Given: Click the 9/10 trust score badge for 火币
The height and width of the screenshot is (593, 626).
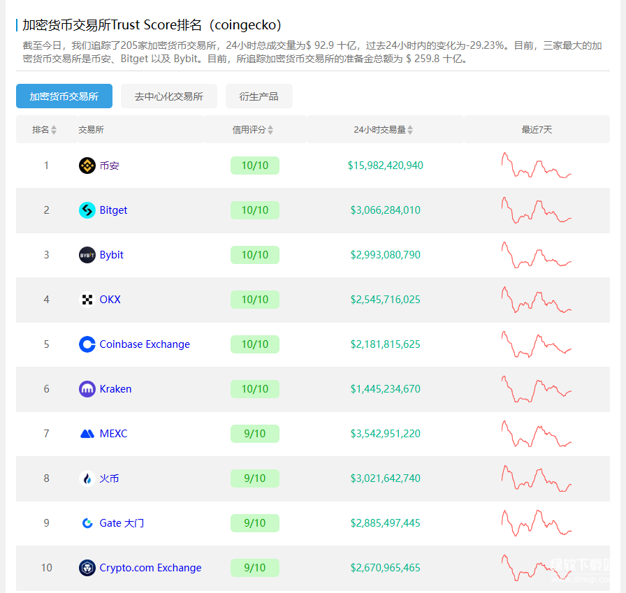Looking at the screenshot, I should point(255,478).
